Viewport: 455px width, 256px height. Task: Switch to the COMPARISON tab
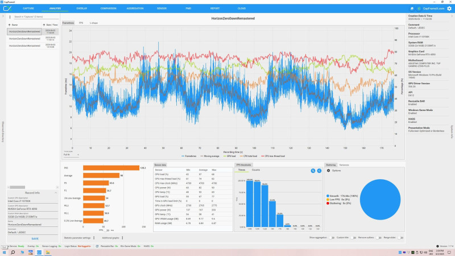click(108, 9)
